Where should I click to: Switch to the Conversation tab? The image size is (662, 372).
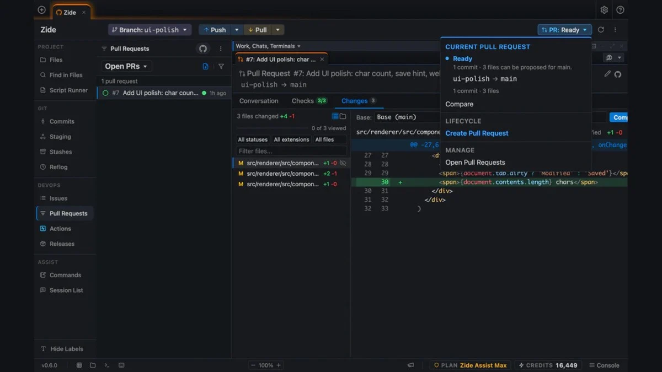click(x=259, y=101)
